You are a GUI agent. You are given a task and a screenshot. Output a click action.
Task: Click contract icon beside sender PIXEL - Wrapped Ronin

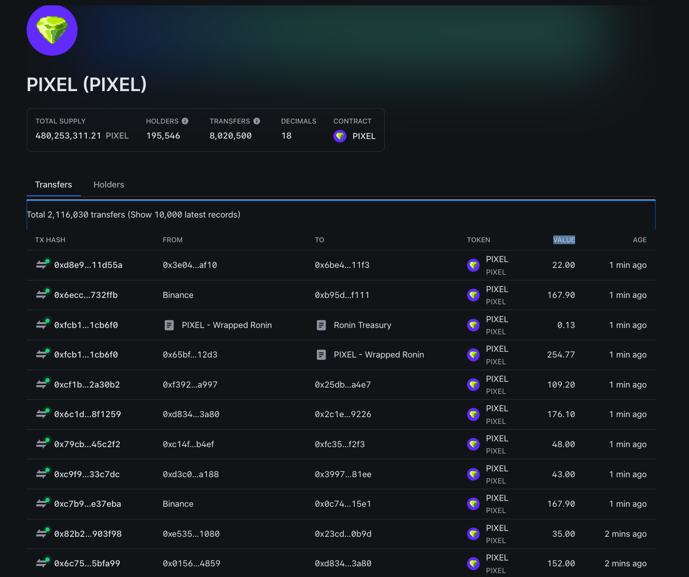tap(169, 325)
